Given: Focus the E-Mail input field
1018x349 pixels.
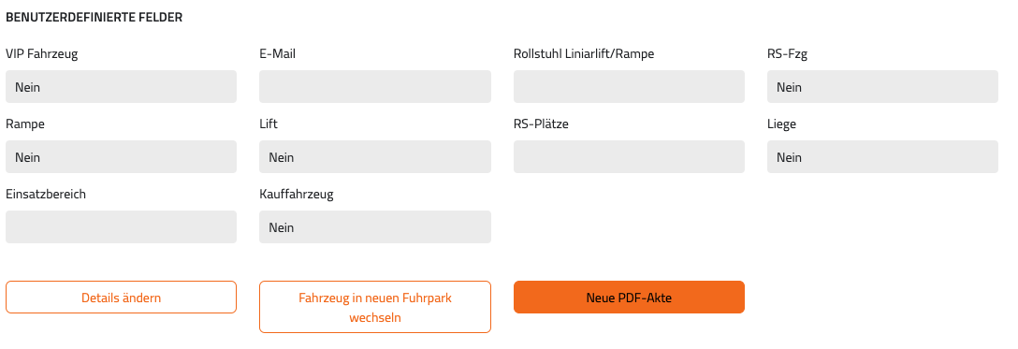Looking at the screenshot, I should pos(374,87).
